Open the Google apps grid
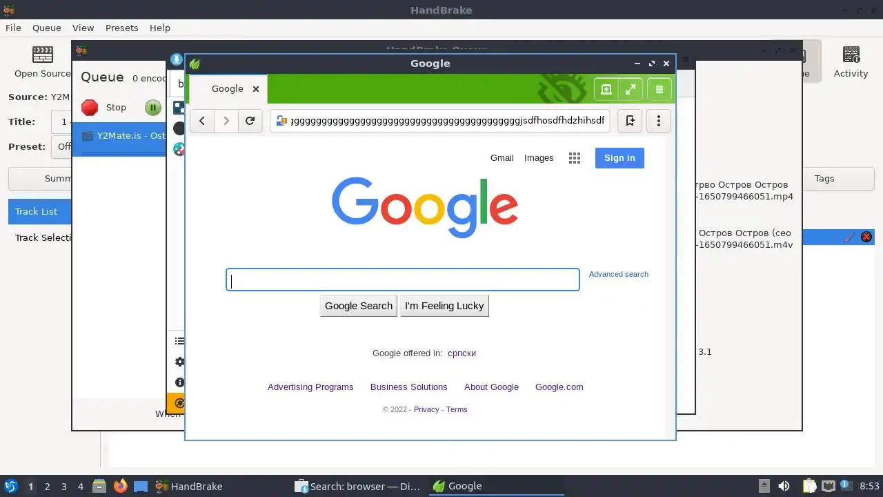Screen dimensions: 883x497 point(575,158)
